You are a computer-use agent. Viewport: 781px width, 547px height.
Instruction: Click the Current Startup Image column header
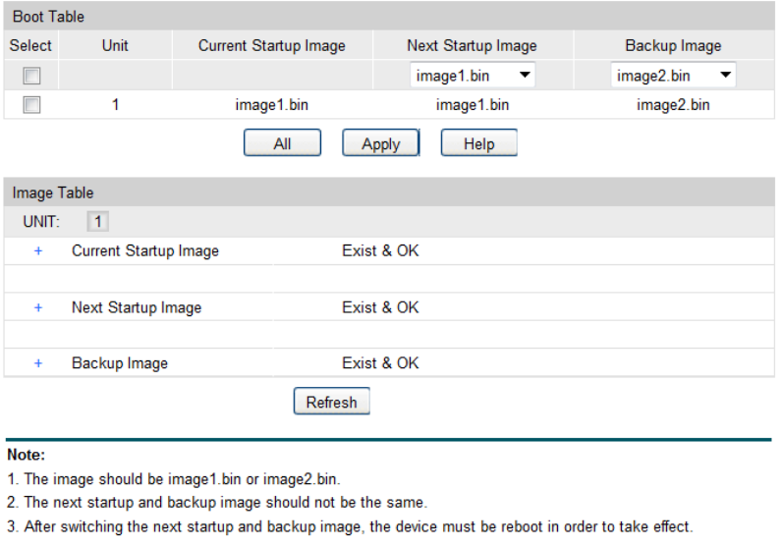pyautogui.click(x=271, y=45)
